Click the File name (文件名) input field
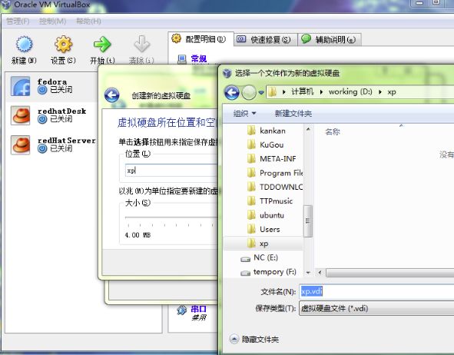This screenshot has height=355, width=454. click(x=376, y=291)
